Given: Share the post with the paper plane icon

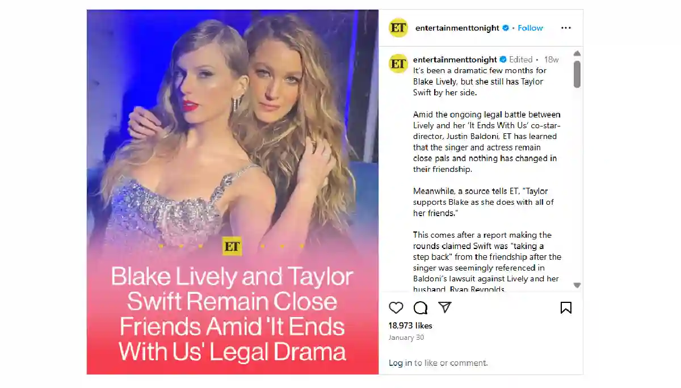Looking at the screenshot, I should [x=445, y=307].
